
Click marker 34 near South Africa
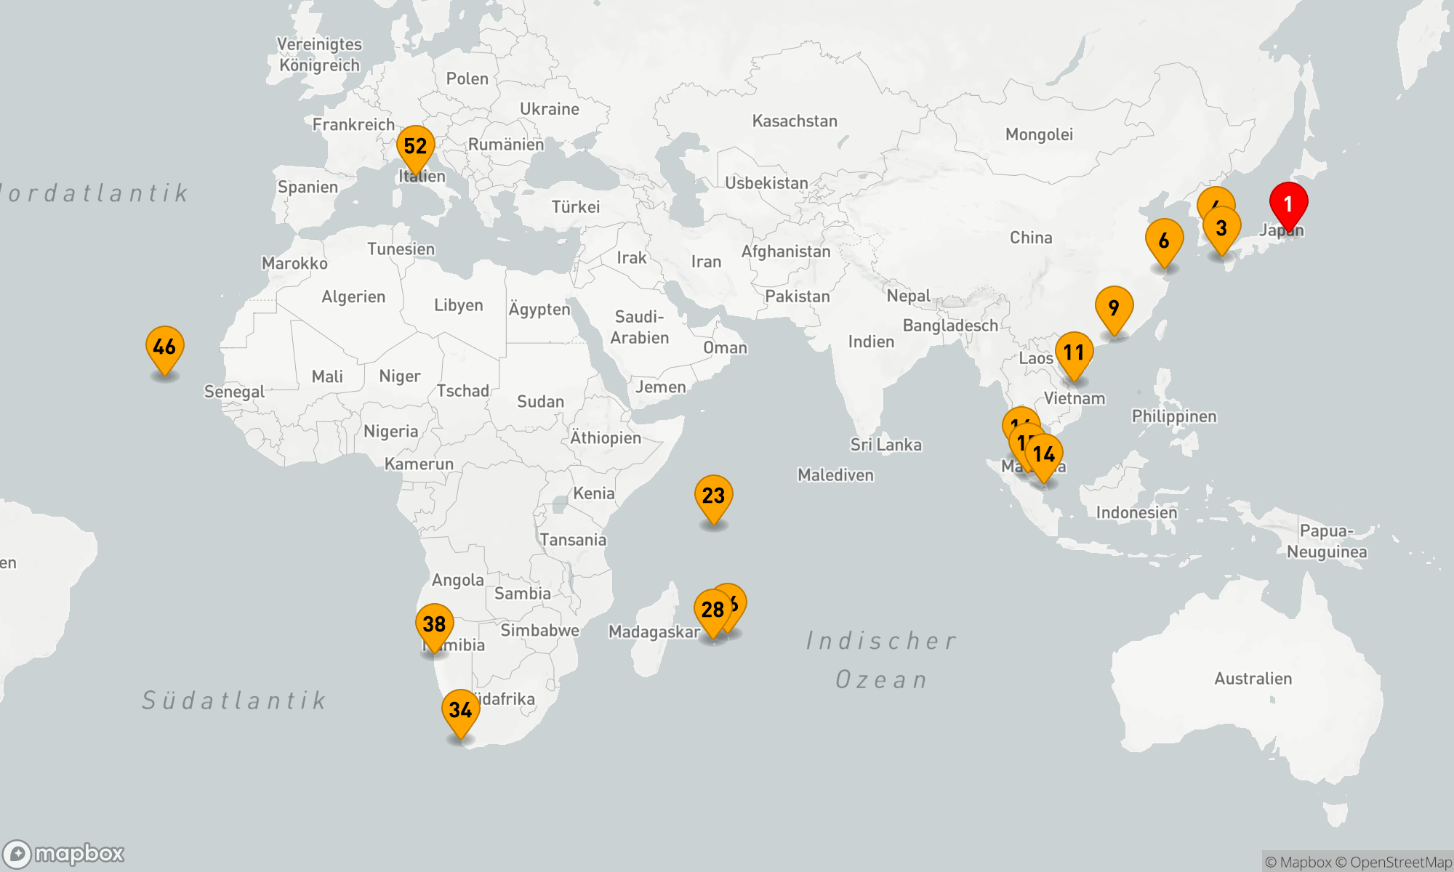[x=460, y=710]
